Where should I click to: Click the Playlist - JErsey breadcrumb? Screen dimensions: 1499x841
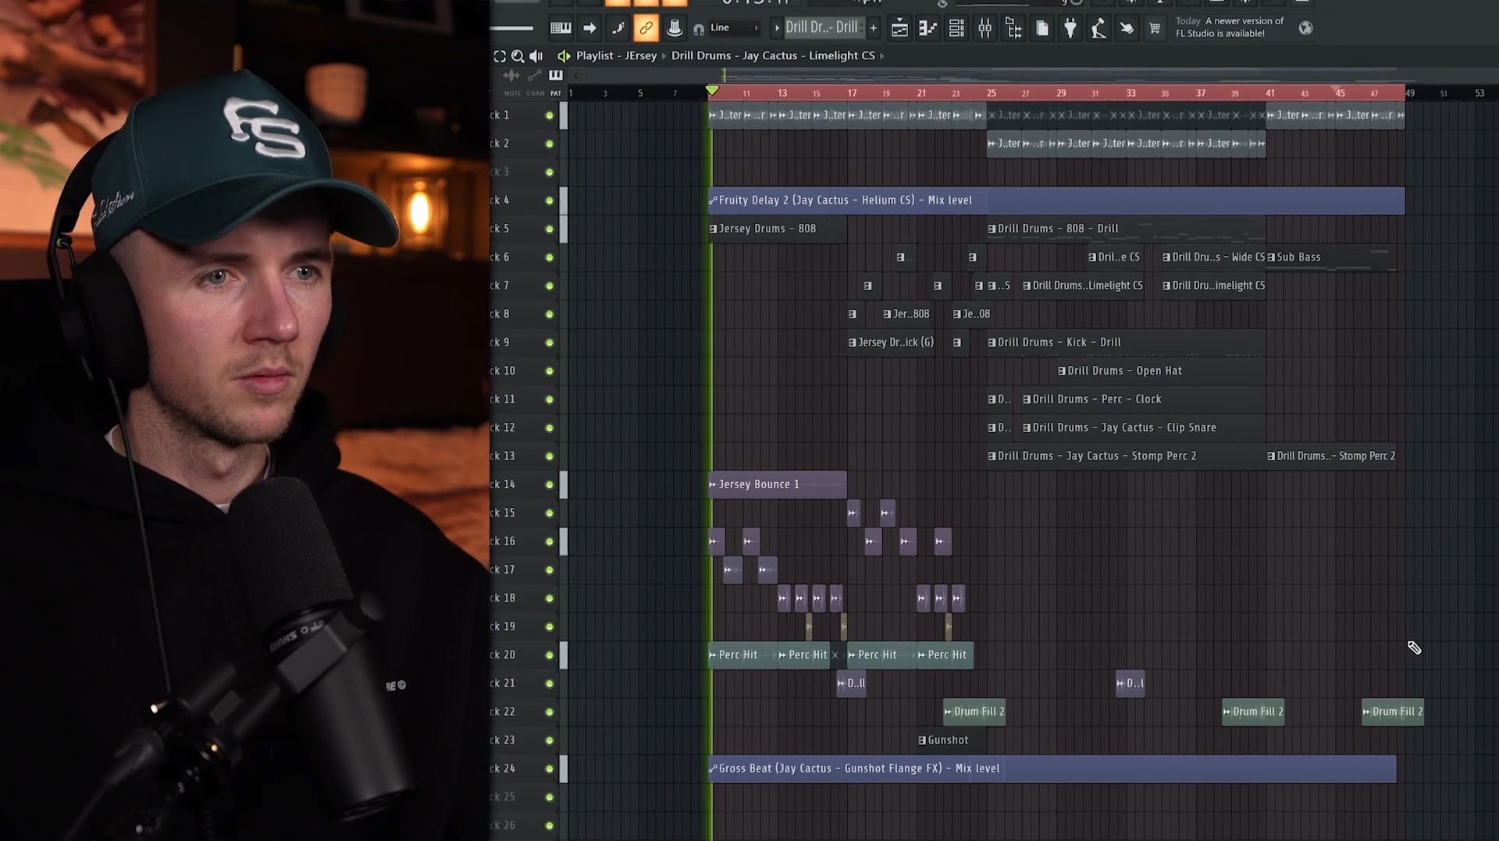point(616,55)
